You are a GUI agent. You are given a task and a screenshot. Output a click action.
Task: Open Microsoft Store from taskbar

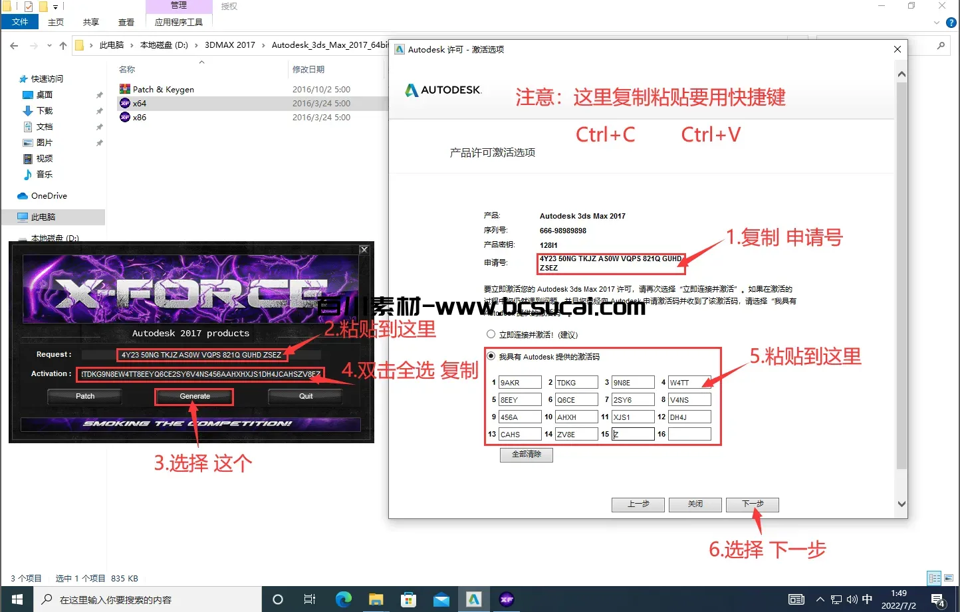[x=408, y=599]
